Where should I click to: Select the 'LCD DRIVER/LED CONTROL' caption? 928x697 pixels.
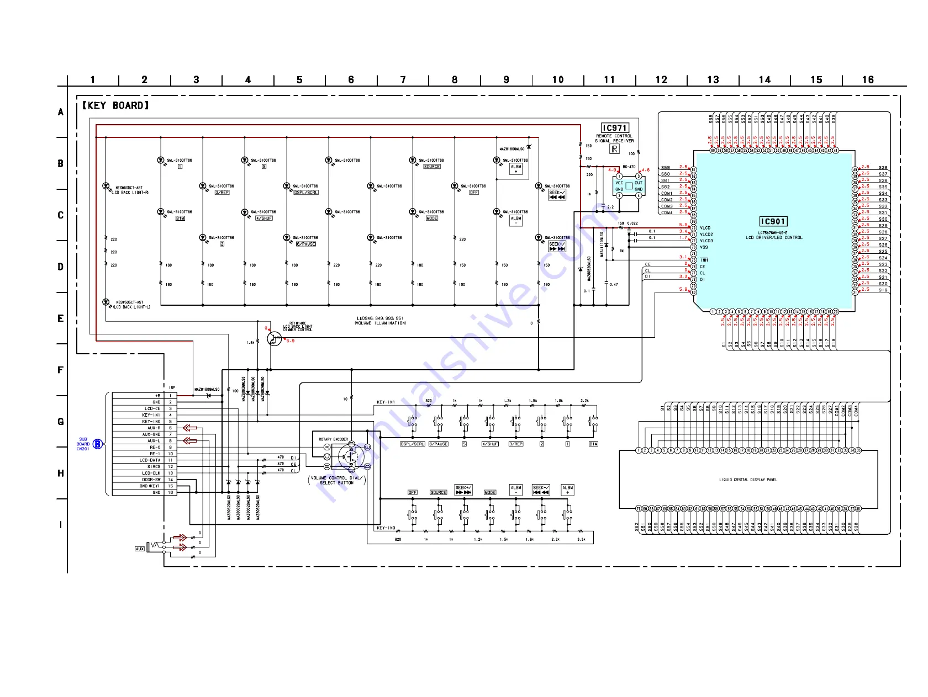774,238
